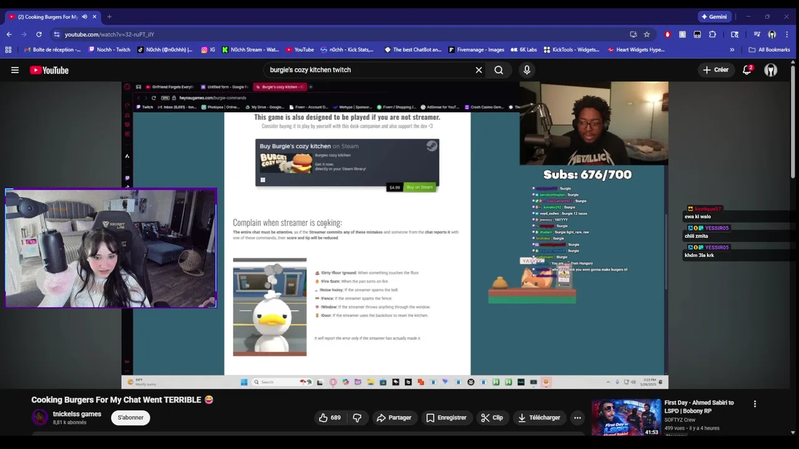This screenshot has width=799, height=449.
Task: Open the n0chh - Kick Stats bookmark
Action: [x=346, y=50]
